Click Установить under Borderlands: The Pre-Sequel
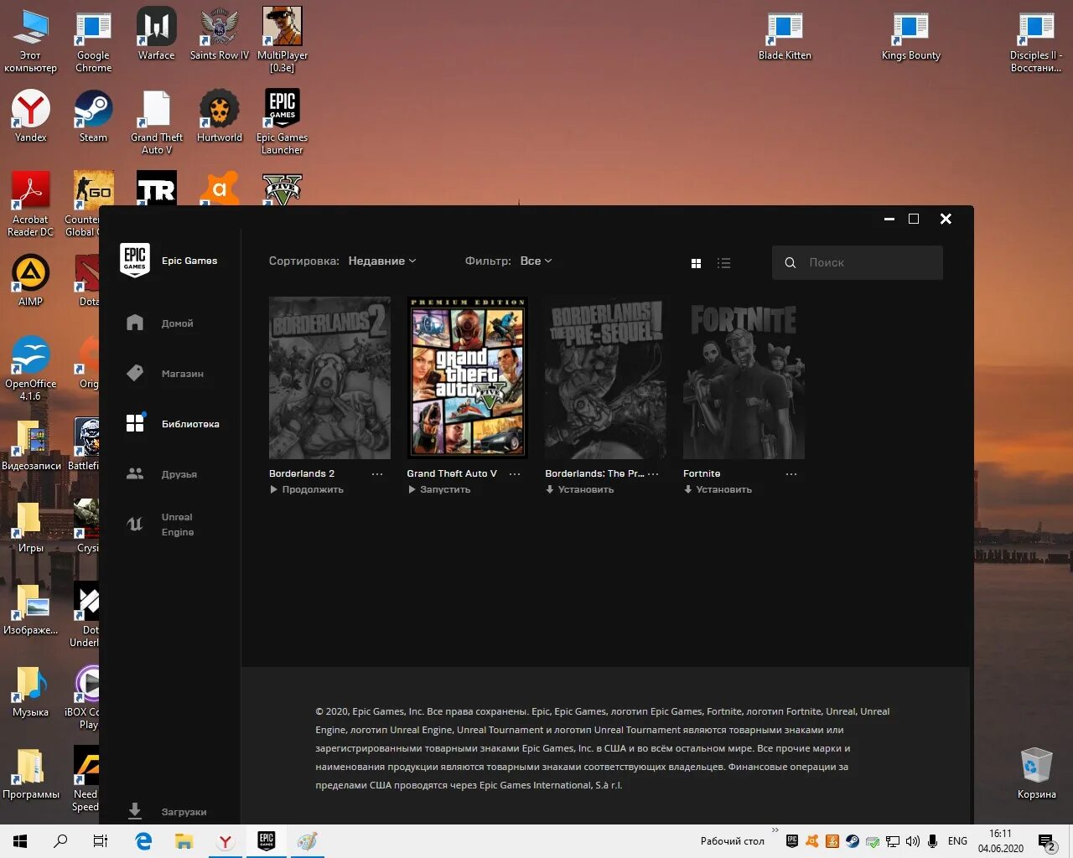Image resolution: width=1073 pixels, height=858 pixels. [x=579, y=489]
